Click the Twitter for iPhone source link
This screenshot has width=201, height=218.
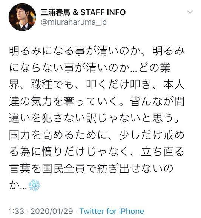pyautogui.click(x=112, y=211)
